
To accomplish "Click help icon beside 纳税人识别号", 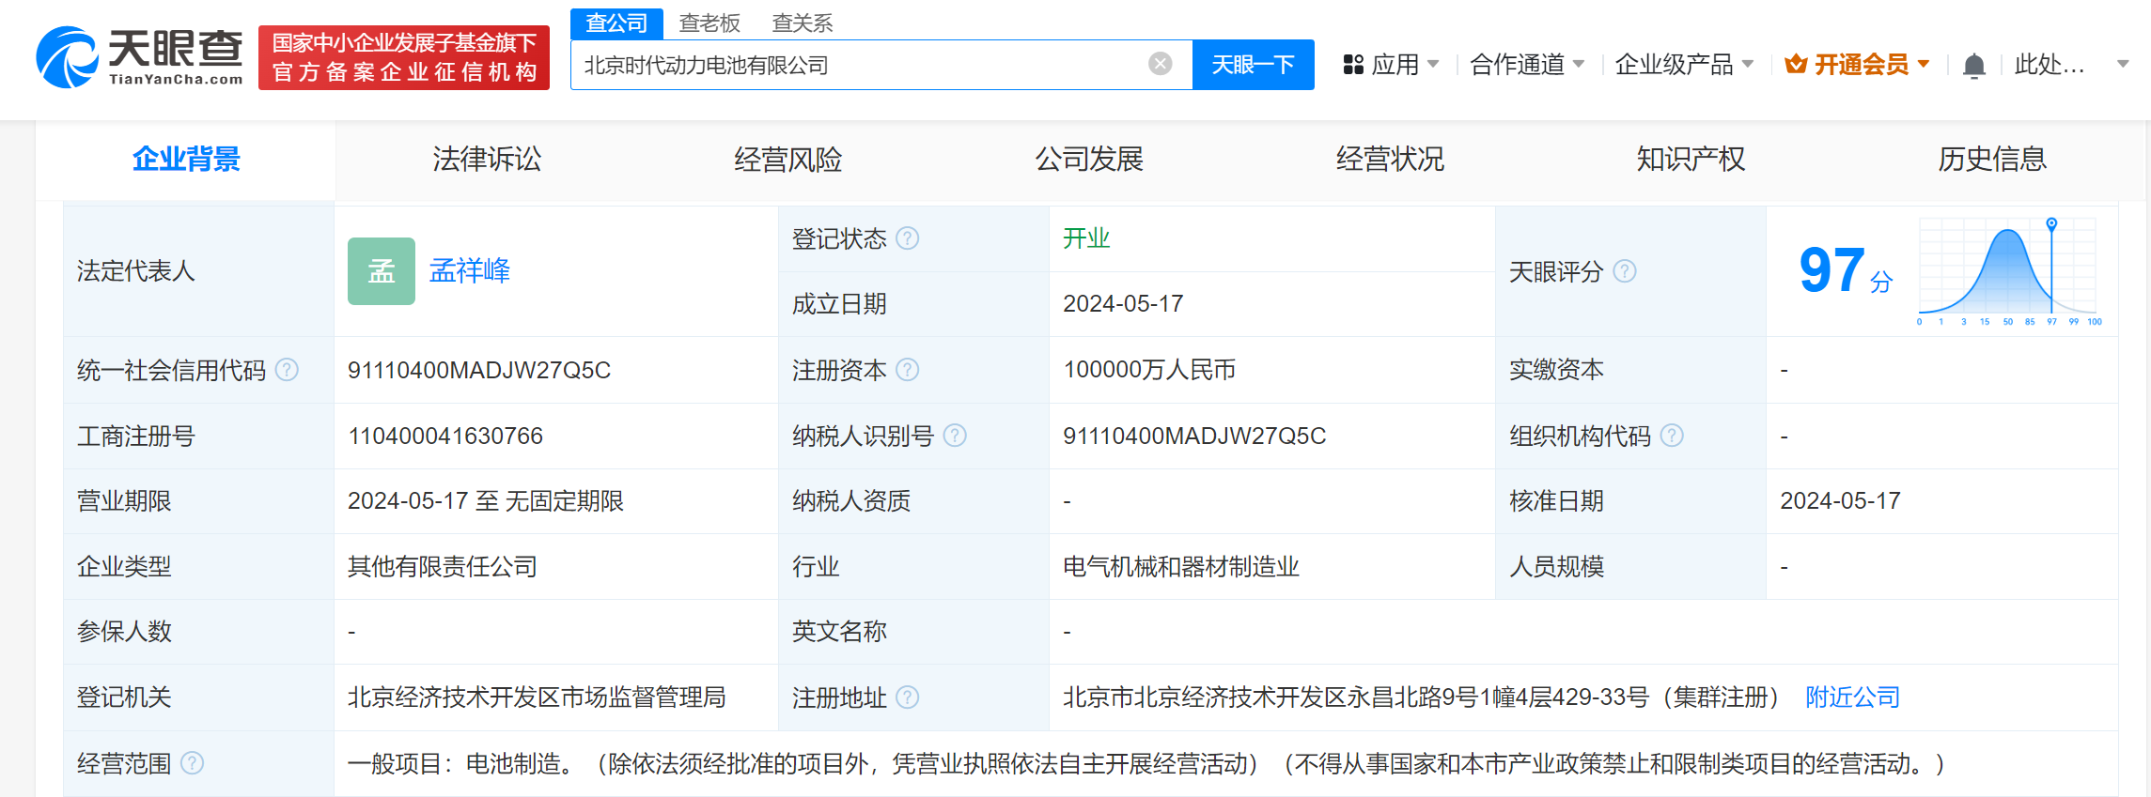I will pos(954,436).
